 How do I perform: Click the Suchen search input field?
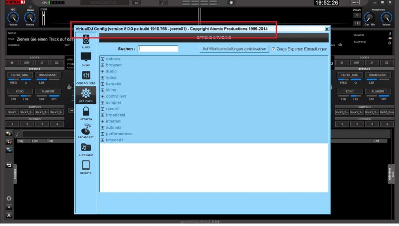(x=158, y=49)
